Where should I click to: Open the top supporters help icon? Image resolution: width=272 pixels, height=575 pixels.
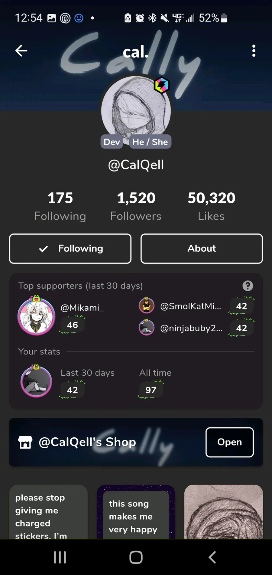pos(248,286)
